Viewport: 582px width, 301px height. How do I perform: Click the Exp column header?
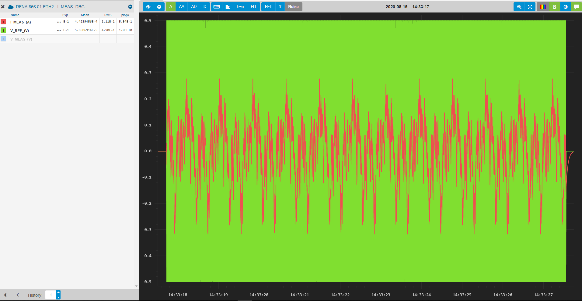[x=65, y=15]
